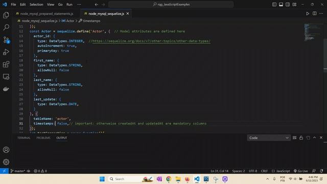Expand the overflow menu ellipsis
Image resolution: width=327 pixels, height=184 pixels.
pos(79,5)
